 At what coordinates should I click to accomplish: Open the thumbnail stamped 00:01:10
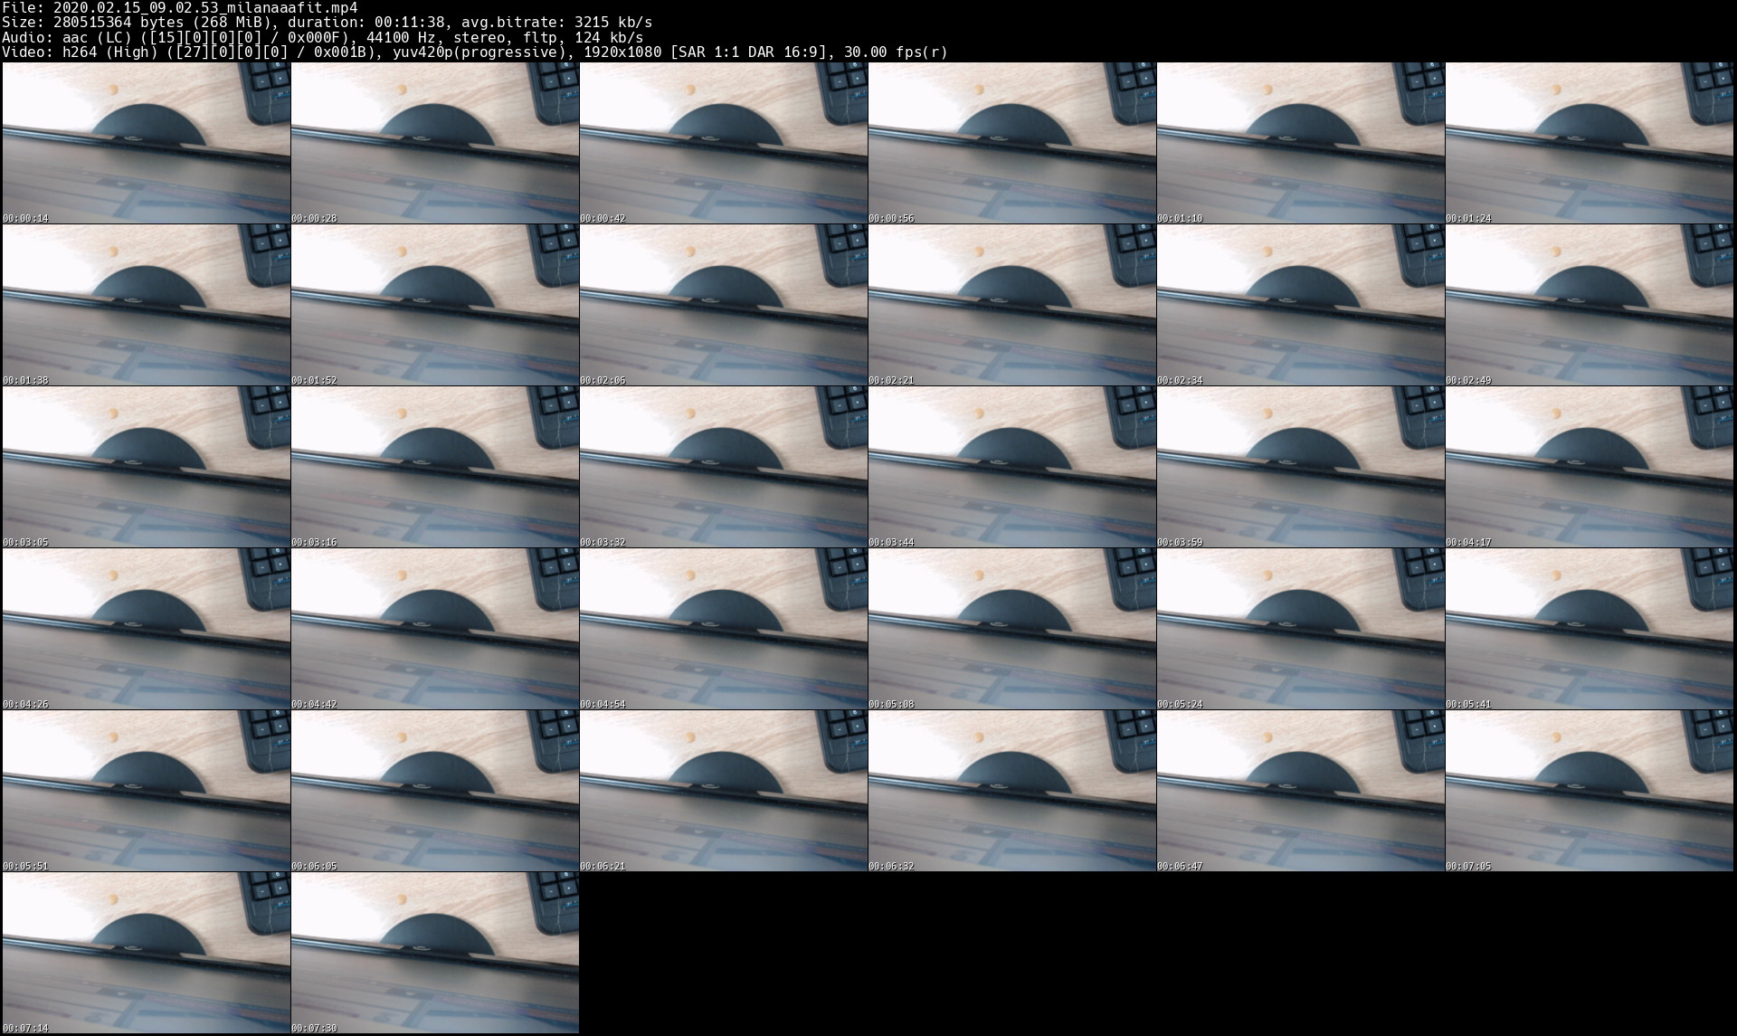click(x=1301, y=143)
